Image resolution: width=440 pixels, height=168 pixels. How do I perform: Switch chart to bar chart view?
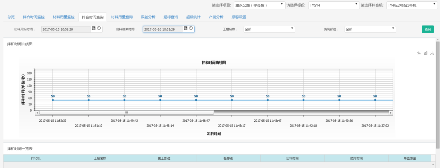pyautogui.click(x=425, y=54)
